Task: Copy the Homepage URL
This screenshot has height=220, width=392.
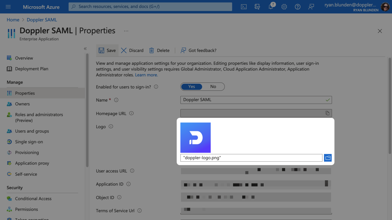Action: [x=327, y=113]
